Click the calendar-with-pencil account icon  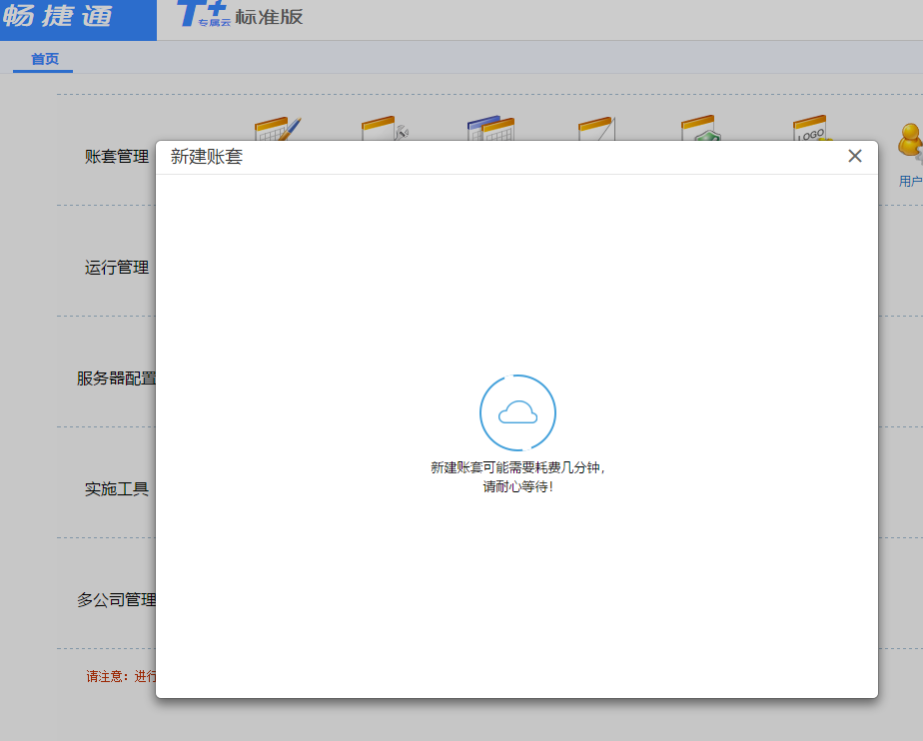[x=278, y=128]
